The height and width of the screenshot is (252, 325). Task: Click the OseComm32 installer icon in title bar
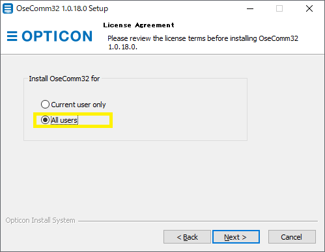8,8
